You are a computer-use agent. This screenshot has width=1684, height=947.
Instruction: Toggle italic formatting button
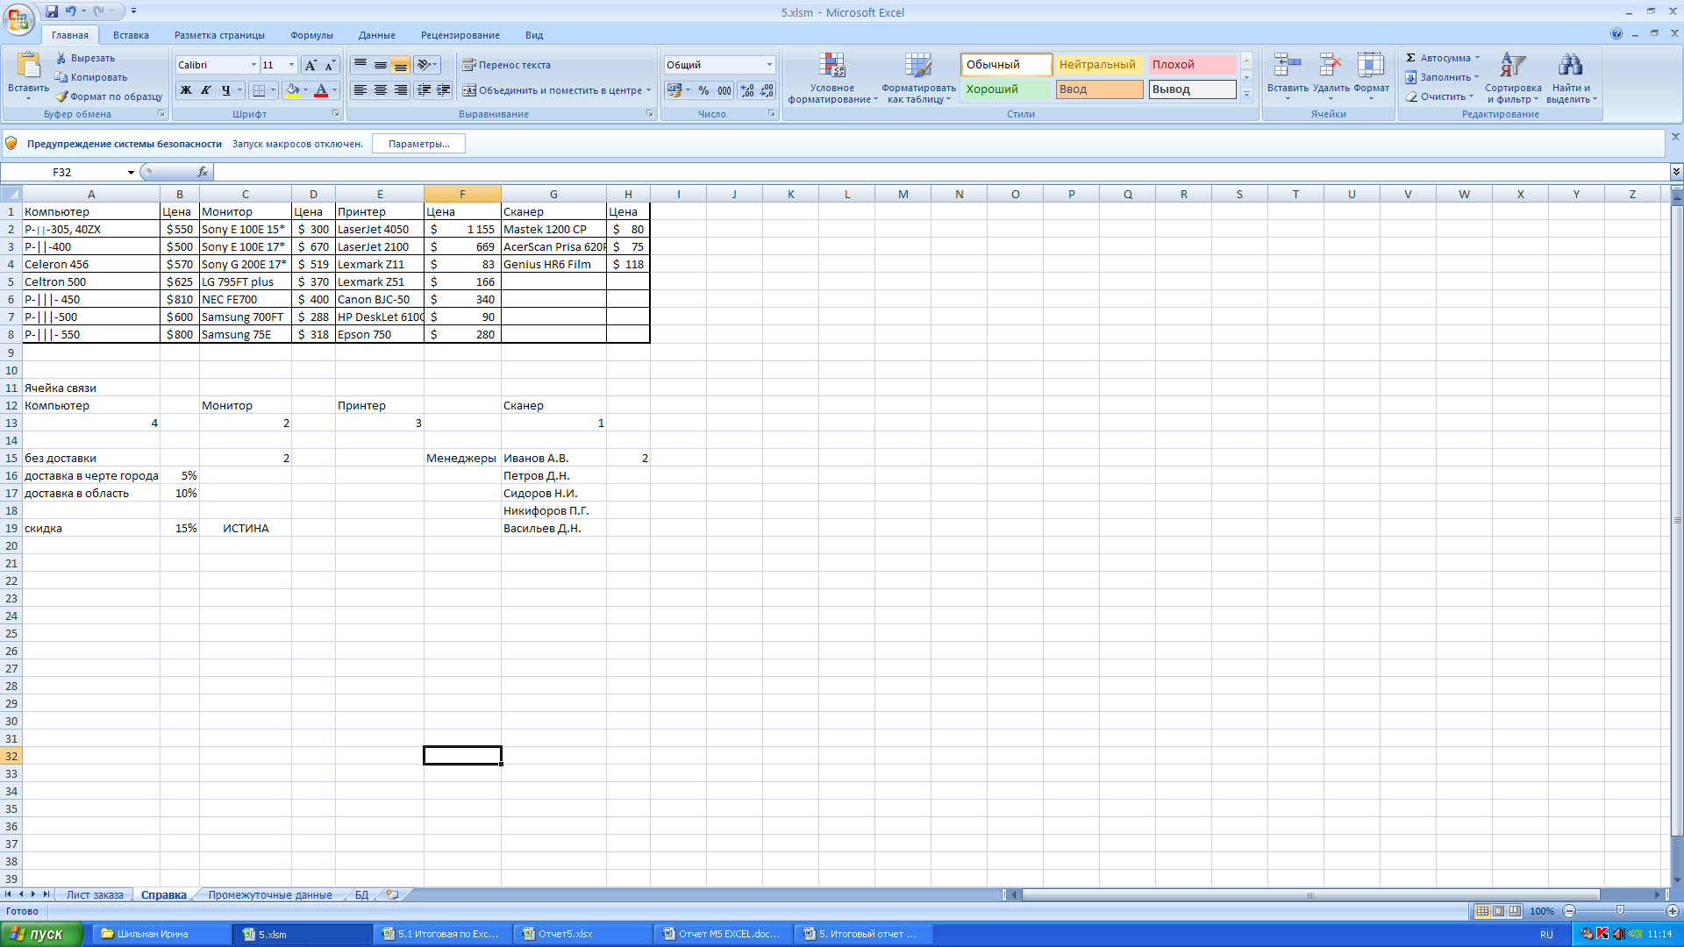click(206, 90)
